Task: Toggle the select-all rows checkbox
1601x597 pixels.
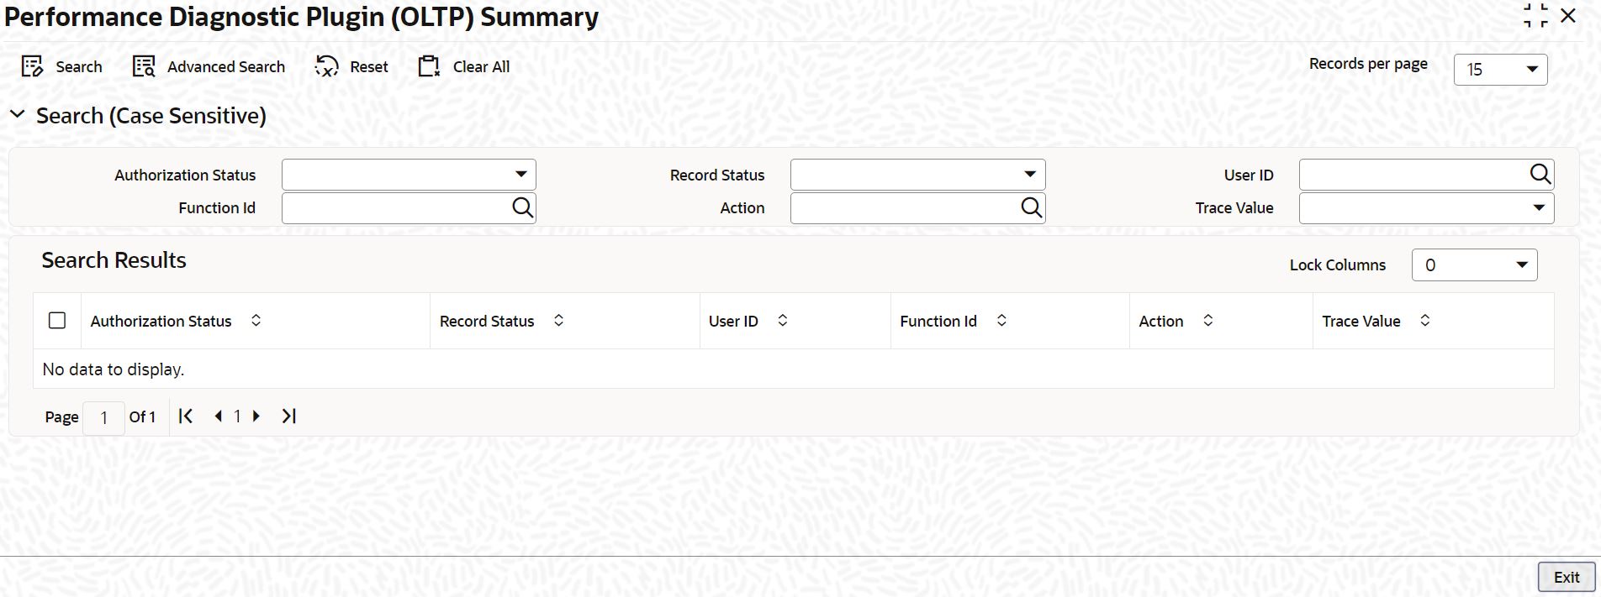Action: point(57,321)
